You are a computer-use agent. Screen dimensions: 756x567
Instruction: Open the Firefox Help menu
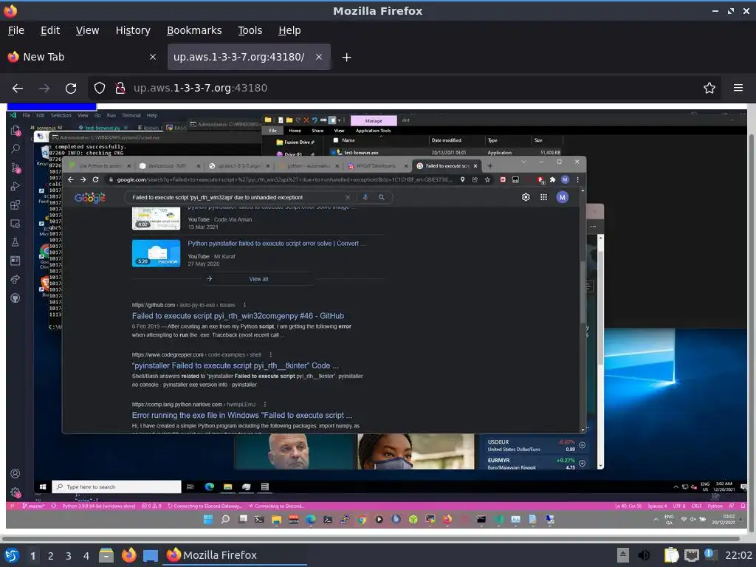click(289, 30)
